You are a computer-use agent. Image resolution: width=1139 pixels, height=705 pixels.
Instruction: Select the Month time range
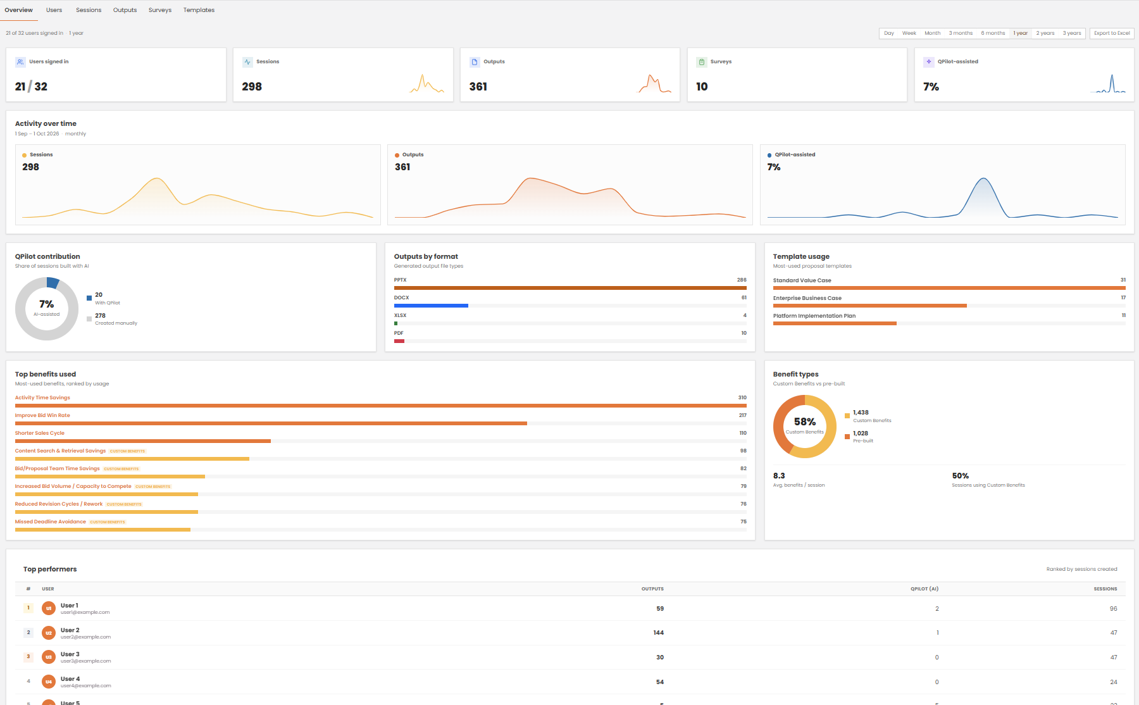(933, 33)
